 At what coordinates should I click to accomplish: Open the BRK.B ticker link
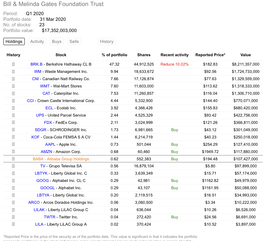tap(36, 64)
